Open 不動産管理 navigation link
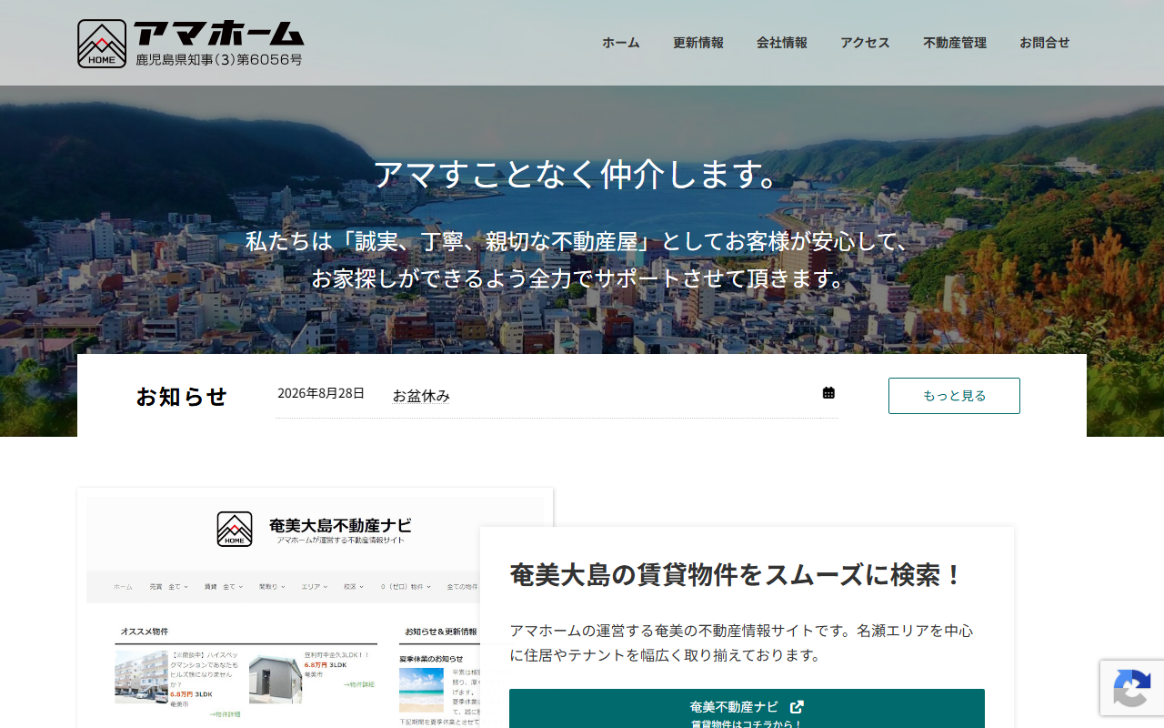This screenshot has width=1164, height=728. tap(955, 43)
